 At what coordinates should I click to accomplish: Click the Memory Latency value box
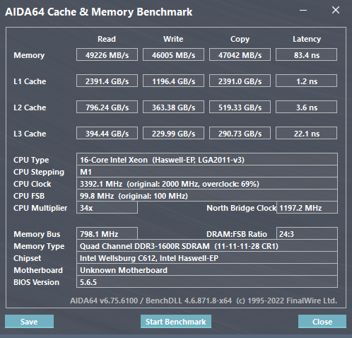click(x=306, y=54)
